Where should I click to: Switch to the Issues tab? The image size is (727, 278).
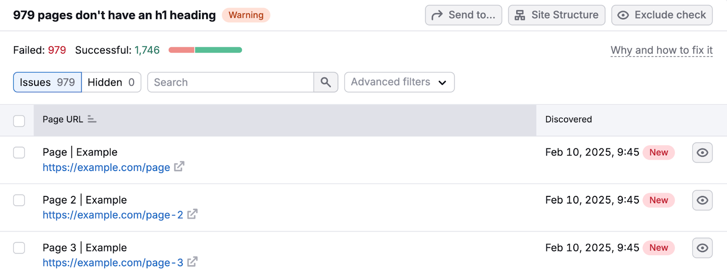[46, 82]
